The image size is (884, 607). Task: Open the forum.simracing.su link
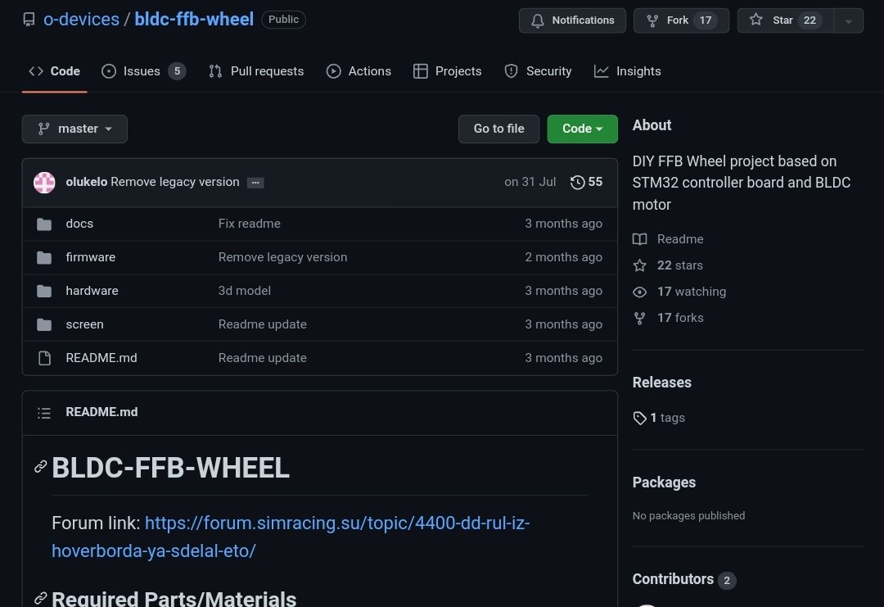click(291, 537)
